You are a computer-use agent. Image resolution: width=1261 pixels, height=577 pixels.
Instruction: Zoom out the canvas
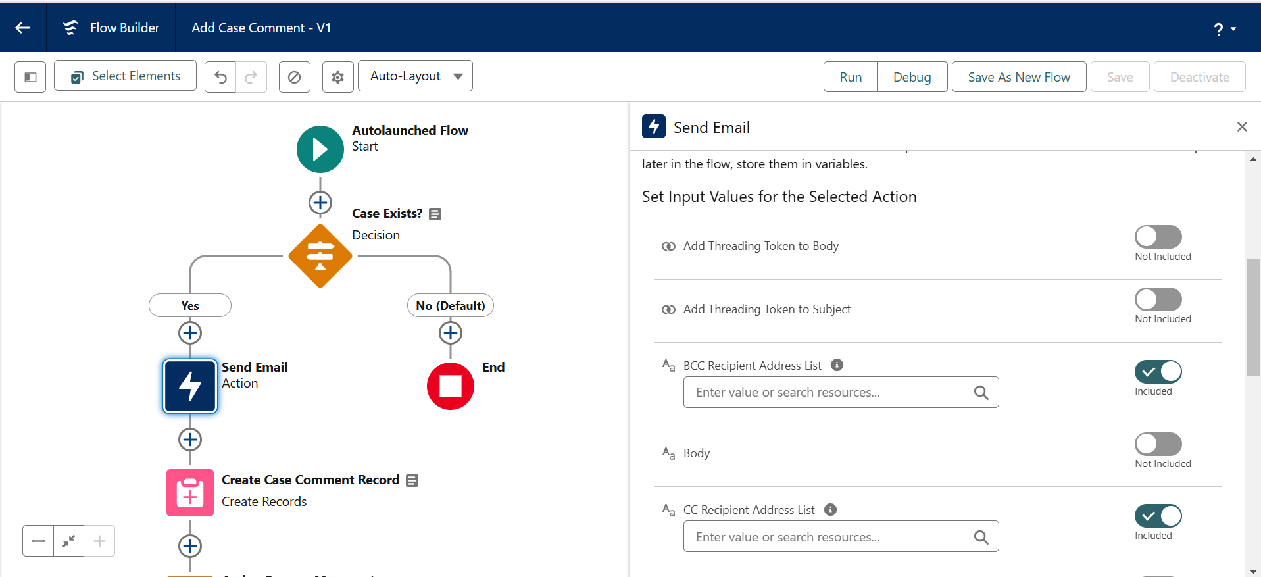click(x=38, y=541)
